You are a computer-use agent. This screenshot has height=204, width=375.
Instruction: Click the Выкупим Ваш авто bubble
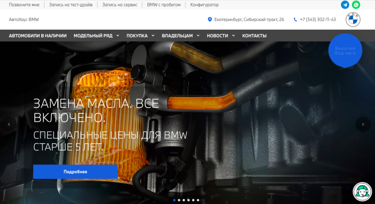(345, 50)
